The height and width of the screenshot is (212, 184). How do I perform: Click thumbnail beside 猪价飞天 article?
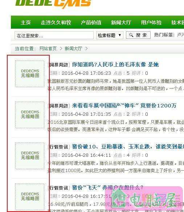[30, 197]
